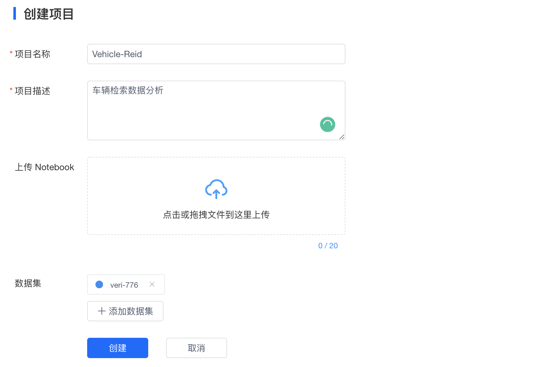Click the 创建 button to create project
The height and width of the screenshot is (367, 549).
click(117, 348)
